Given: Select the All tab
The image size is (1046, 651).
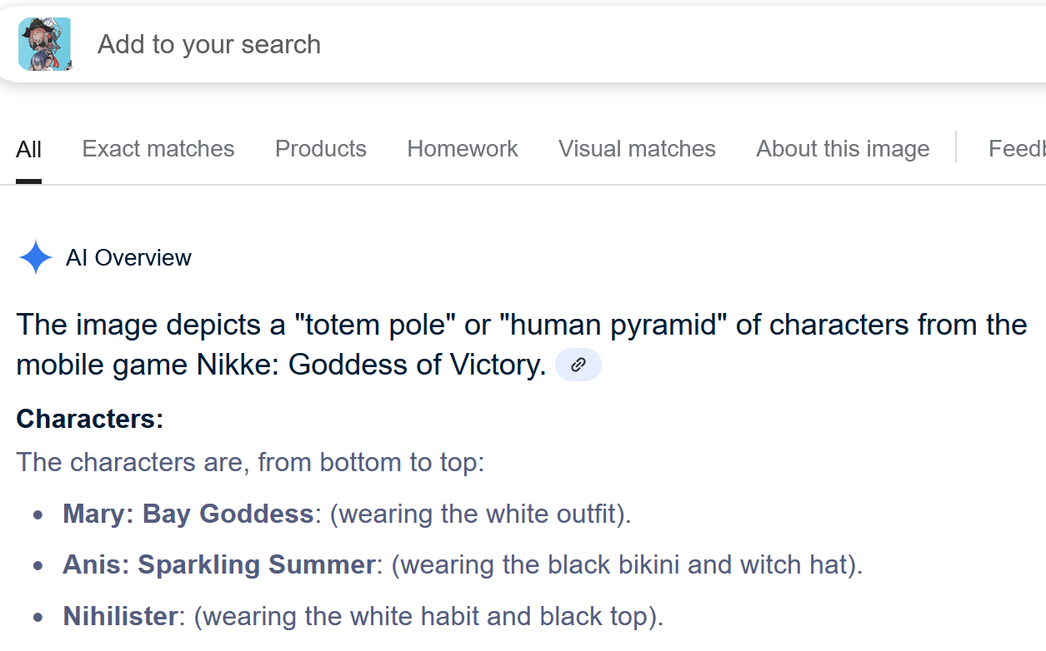Looking at the screenshot, I should 28,150.
